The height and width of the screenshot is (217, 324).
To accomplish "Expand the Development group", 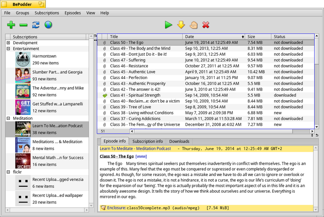I will [x=8, y=43].
